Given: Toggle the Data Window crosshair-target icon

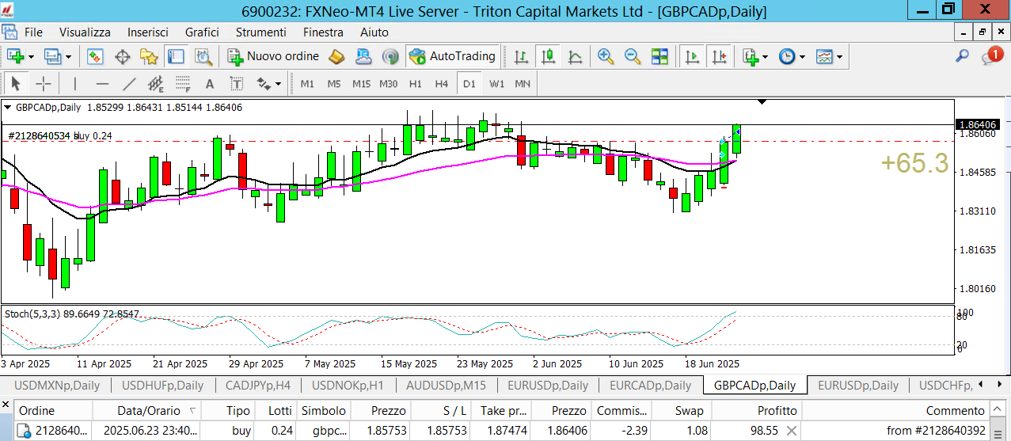Looking at the screenshot, I should 123,56.
